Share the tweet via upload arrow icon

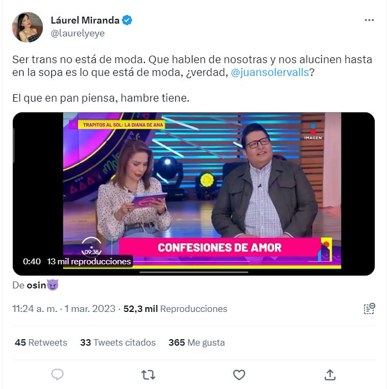[330, 375]
